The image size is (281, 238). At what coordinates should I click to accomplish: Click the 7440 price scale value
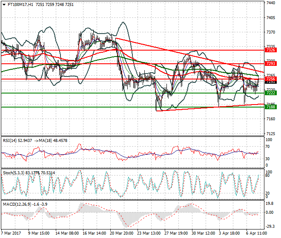pos(271,3)
